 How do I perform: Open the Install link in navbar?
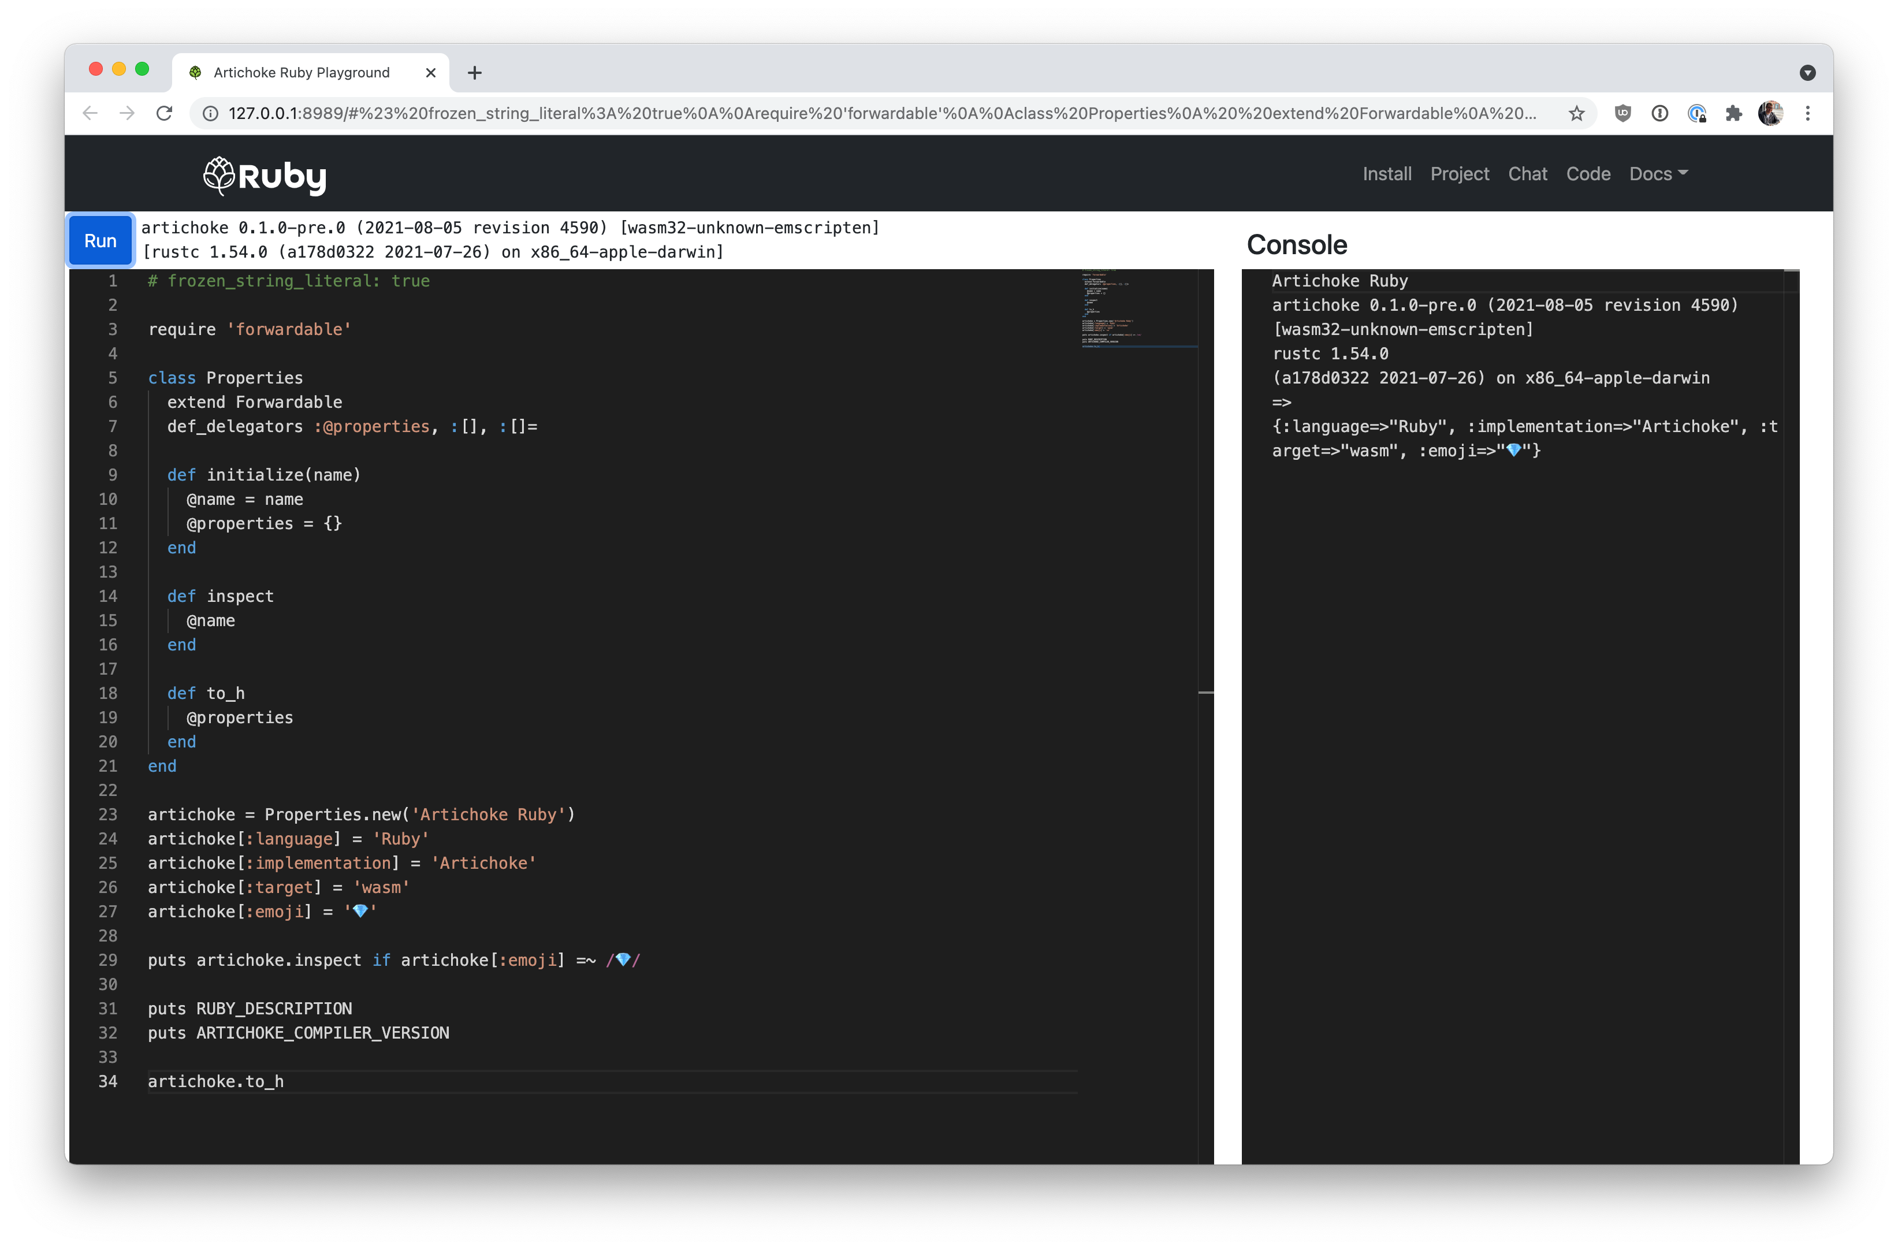[x=1386, y=174]
